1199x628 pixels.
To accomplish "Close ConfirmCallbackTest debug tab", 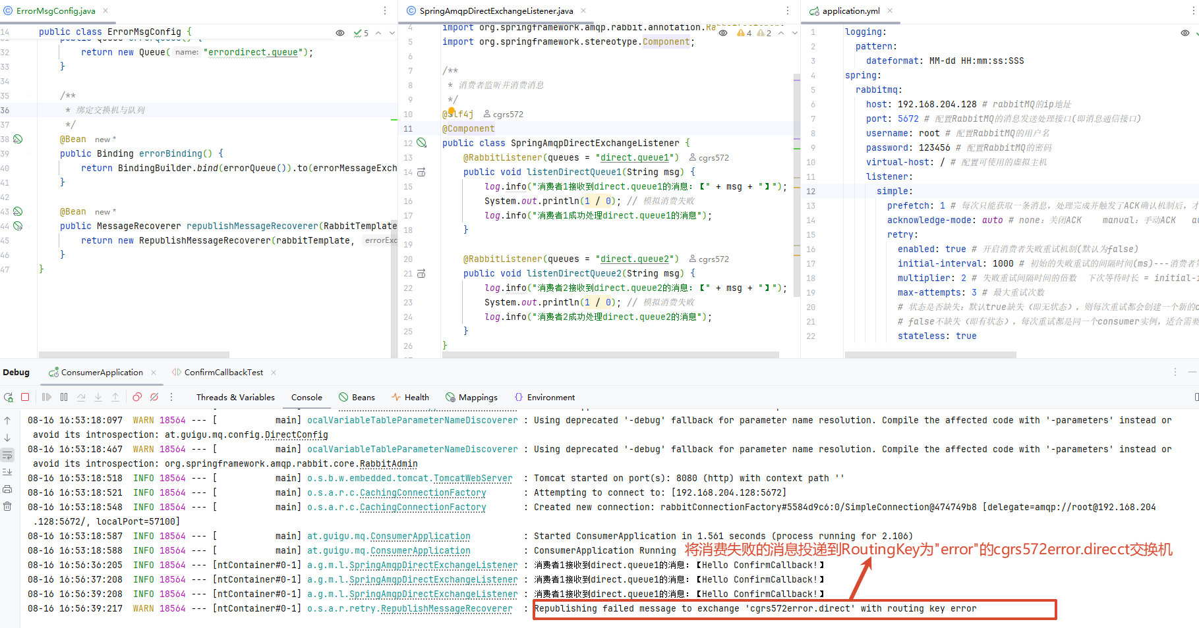I will coord(274,372).
